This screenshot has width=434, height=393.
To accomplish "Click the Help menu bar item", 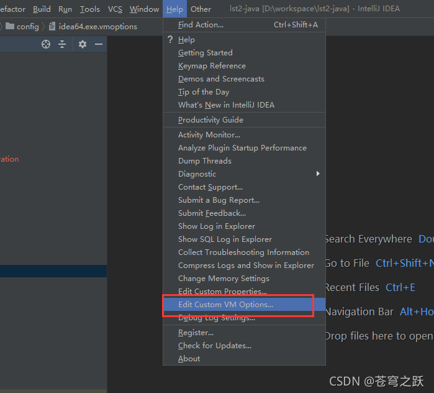I will 174,9.
